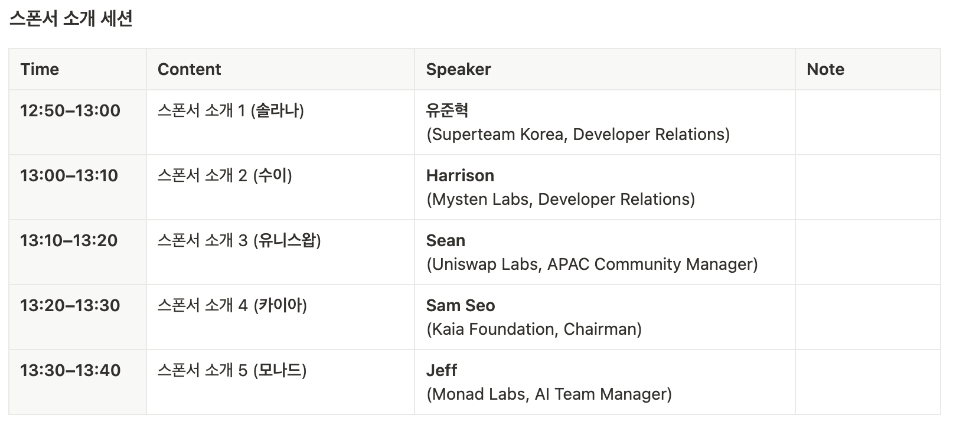The image size is (953, 431).
Task: Click the 12:50–13:00 time cell
Action: point(77,122)
